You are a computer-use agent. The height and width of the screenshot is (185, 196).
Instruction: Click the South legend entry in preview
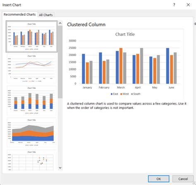coord(136,94)
